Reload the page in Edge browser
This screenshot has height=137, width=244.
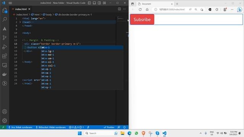140,10
